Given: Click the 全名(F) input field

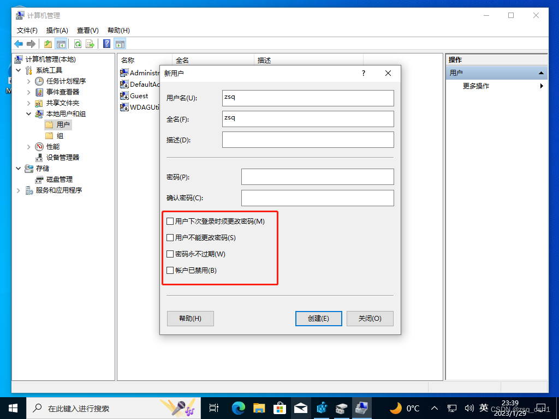Looking at the screenshot, I should coord(308,118).
